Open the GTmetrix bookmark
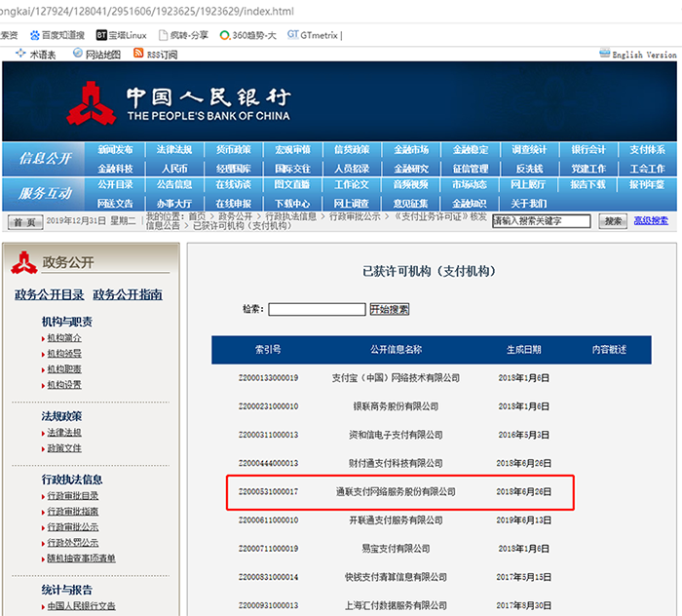682x616 pixels. click(314, 35)
